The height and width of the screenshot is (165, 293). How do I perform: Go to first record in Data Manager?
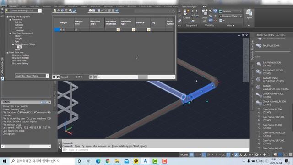point(54,77)
